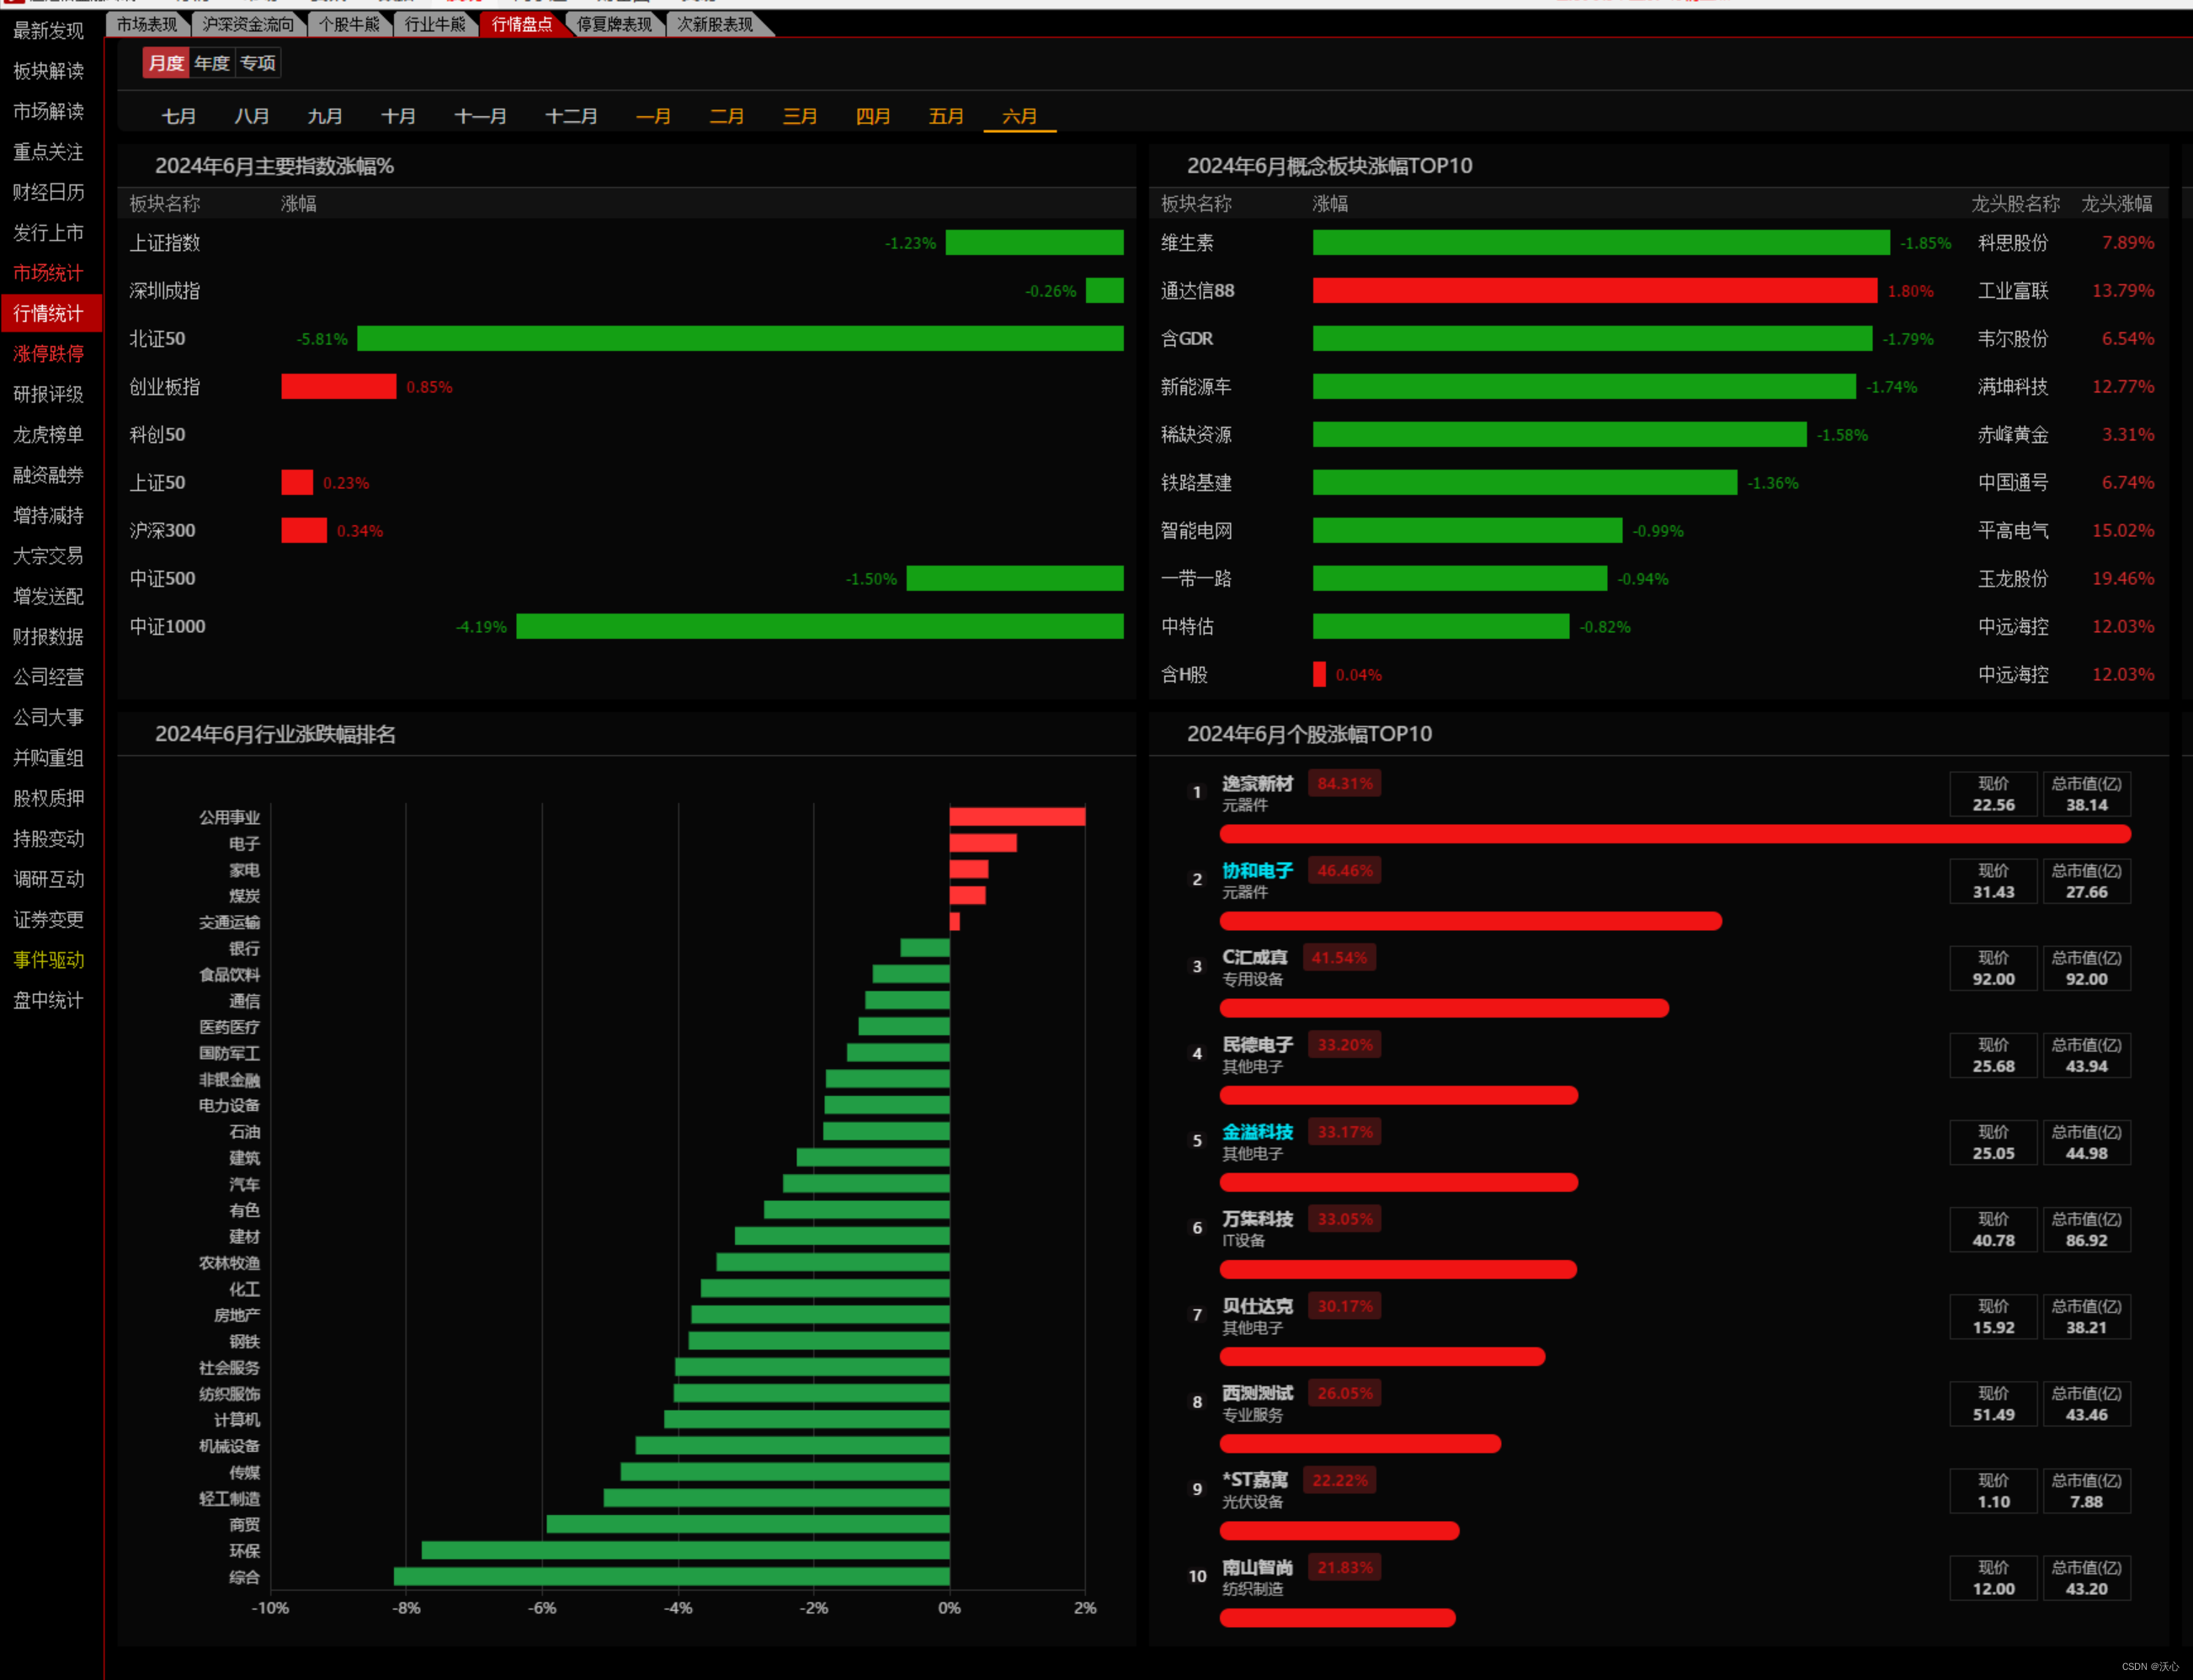Open 板块解读 in the sidebar

coord(48,71)
